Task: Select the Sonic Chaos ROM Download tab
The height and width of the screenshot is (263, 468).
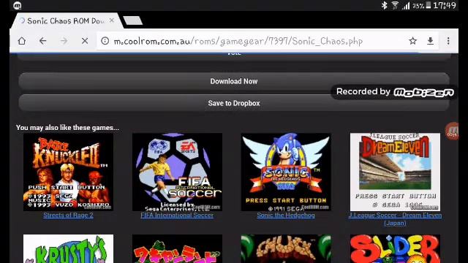Action: click(x=66, y=21)
